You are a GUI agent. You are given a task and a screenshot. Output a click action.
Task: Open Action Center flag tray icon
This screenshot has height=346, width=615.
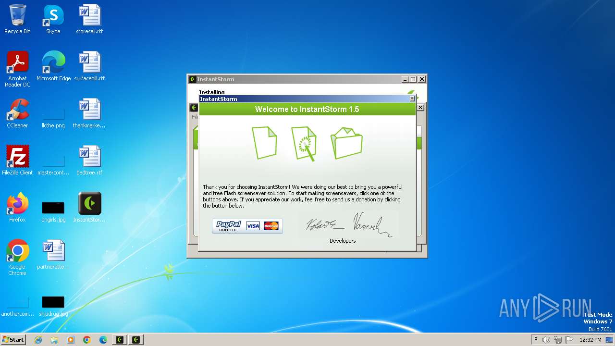(569, 340)
